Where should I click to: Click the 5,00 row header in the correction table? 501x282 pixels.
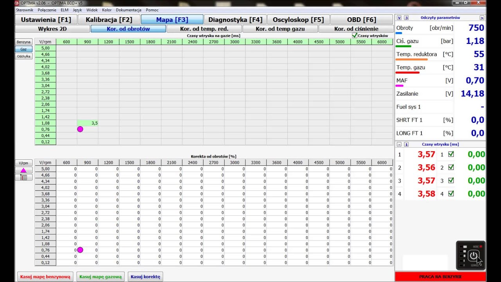[x=45, y=169]
